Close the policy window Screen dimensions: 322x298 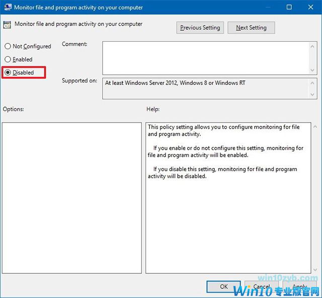pyautogui.click(x=310, y=7)
